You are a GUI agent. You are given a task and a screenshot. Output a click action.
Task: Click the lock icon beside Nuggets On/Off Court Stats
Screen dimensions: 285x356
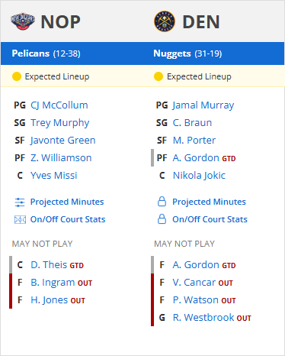(162, 219)
